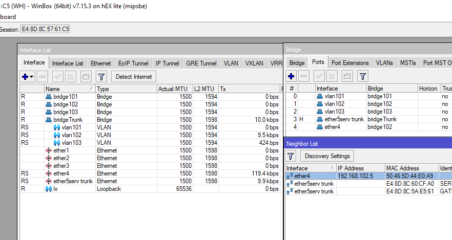Open the VXLAN tab
Image resolution: width=452 pixels, height=240 pixels.
[x=254, y=63]
